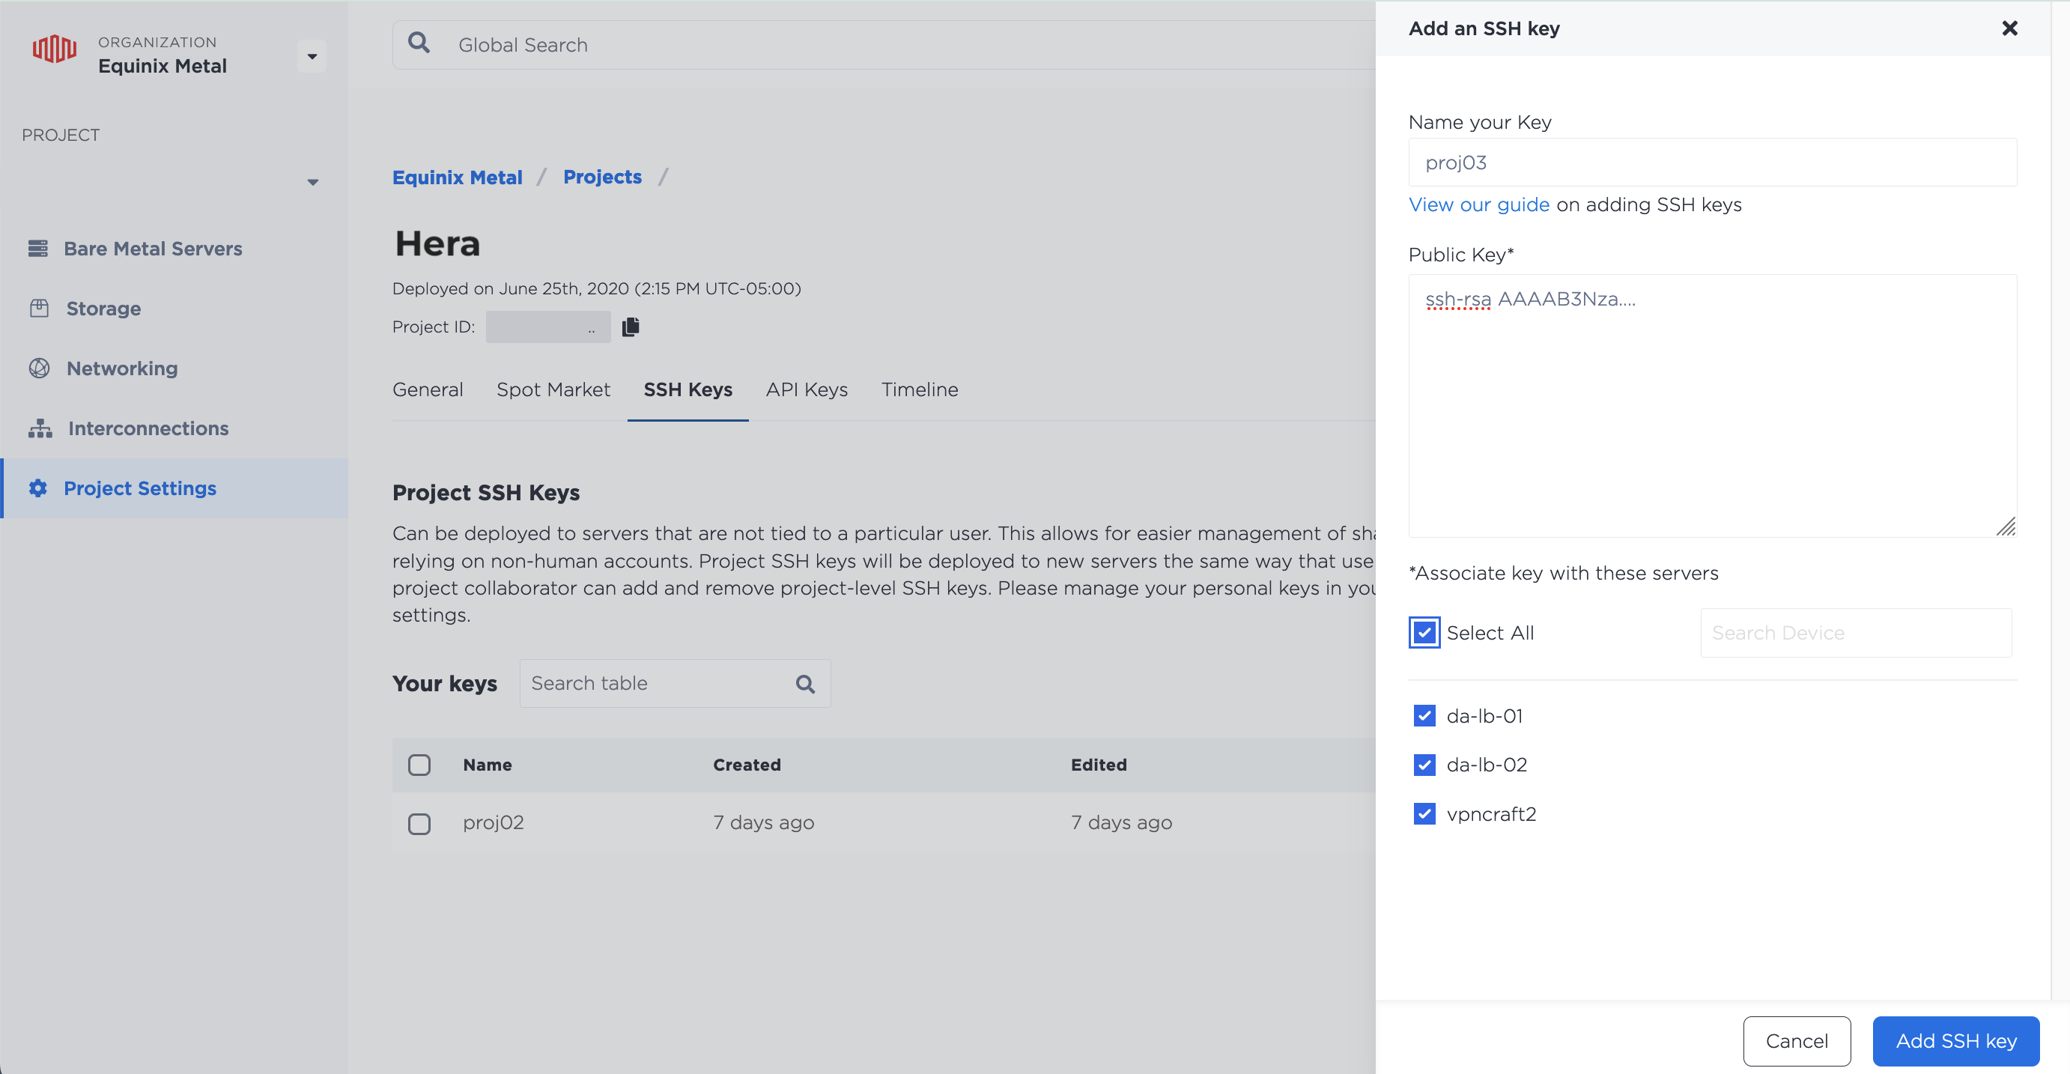Click the Networking globe icon
Viewport: 2070px width, 1074px height.
(x=39, y=368)
